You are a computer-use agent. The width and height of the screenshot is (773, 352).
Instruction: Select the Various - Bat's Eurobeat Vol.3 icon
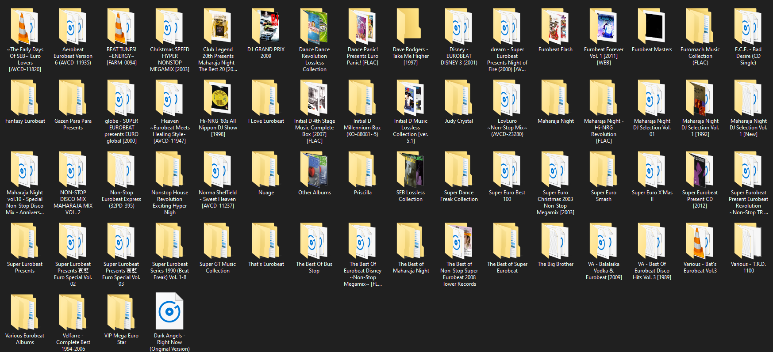tap(700, 241)
